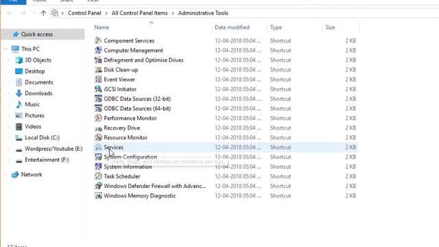Click the Network icon in sidebar
The height and width of the screenshot is (247, 439).
(15, 174)
